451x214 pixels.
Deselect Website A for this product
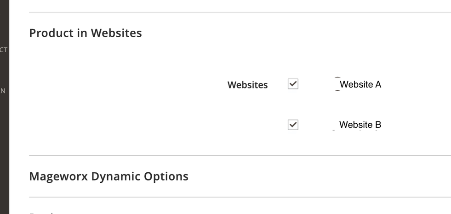pyautogui.click(x=293, y=84)
